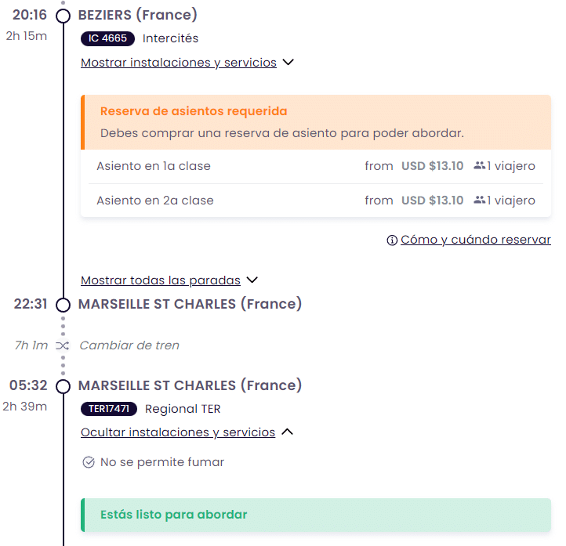This screenshot has width=566, height=546.
Task: Click the Reserva de asientos requerida banner
Action: coord(316,122)
